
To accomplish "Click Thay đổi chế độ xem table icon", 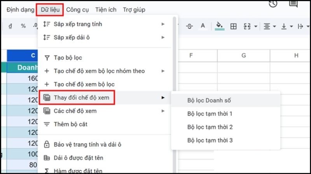I will pyautogui.click(x=47, y=98).
